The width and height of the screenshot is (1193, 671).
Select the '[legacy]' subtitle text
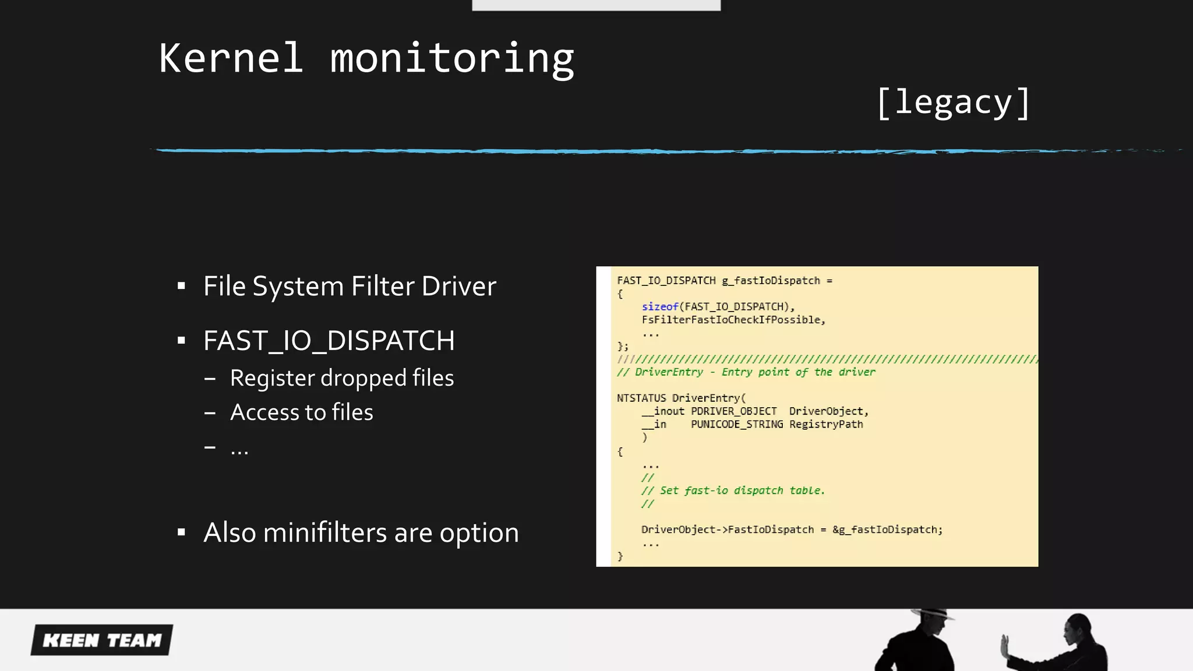pyautogui.click(x=954, y=103)
